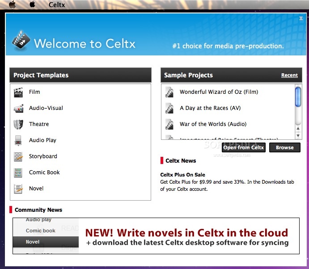Click the Novel template icon
309x269 pixels.
tap(18, 189)
